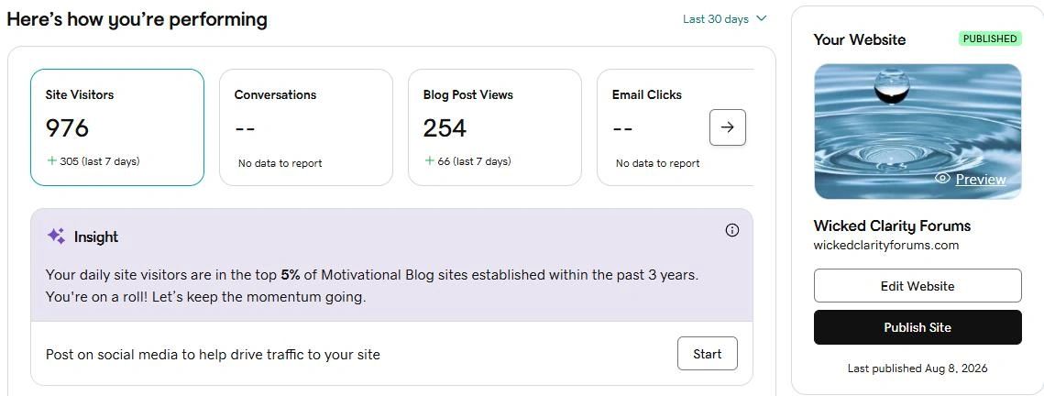The image size is (1044, 396).
Task: Click the green PUBLISHED status badge
Action: click(x=990, y=38)
